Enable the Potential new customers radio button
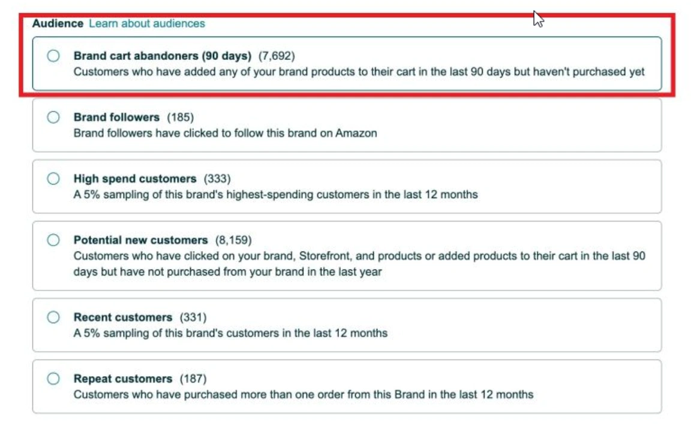The image size is (691, 424). click(53, 240)
